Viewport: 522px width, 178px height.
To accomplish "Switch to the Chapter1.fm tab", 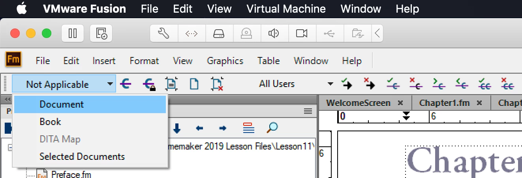I will pos(445,103).
